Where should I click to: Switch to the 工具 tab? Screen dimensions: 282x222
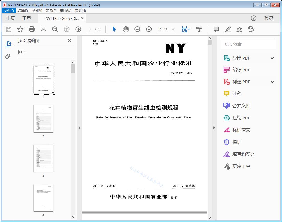(x=27, y=18)
